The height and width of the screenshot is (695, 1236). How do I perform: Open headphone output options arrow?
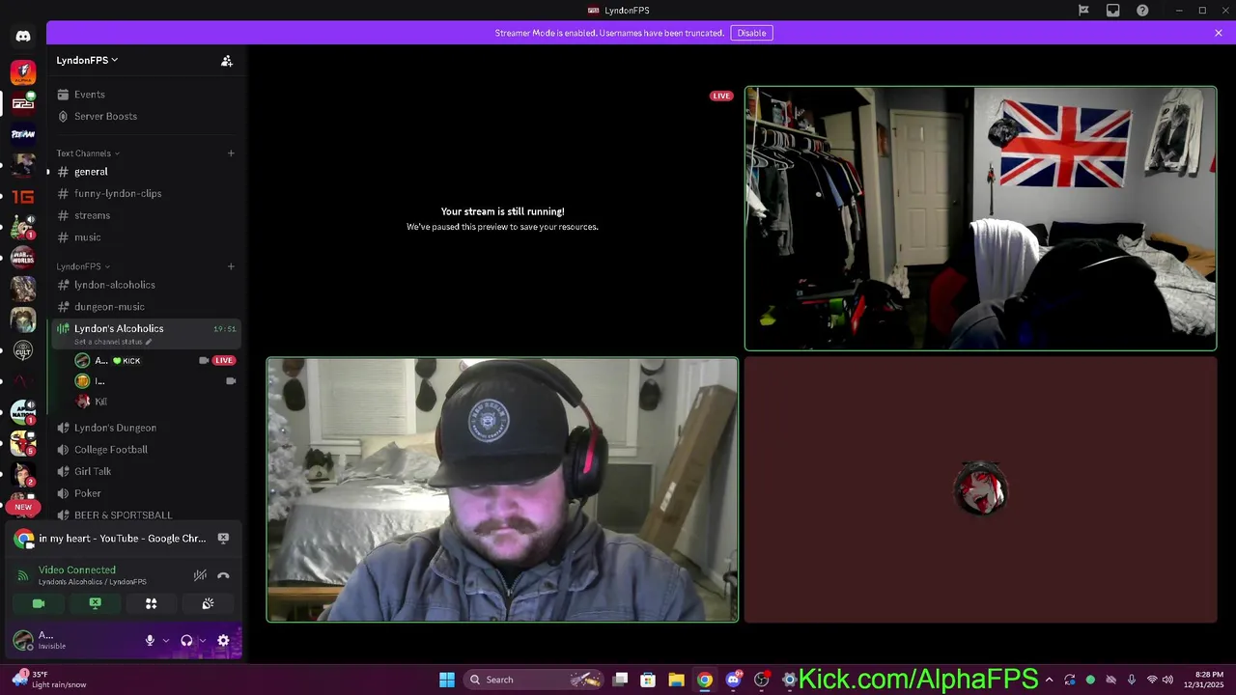point(202,640)
